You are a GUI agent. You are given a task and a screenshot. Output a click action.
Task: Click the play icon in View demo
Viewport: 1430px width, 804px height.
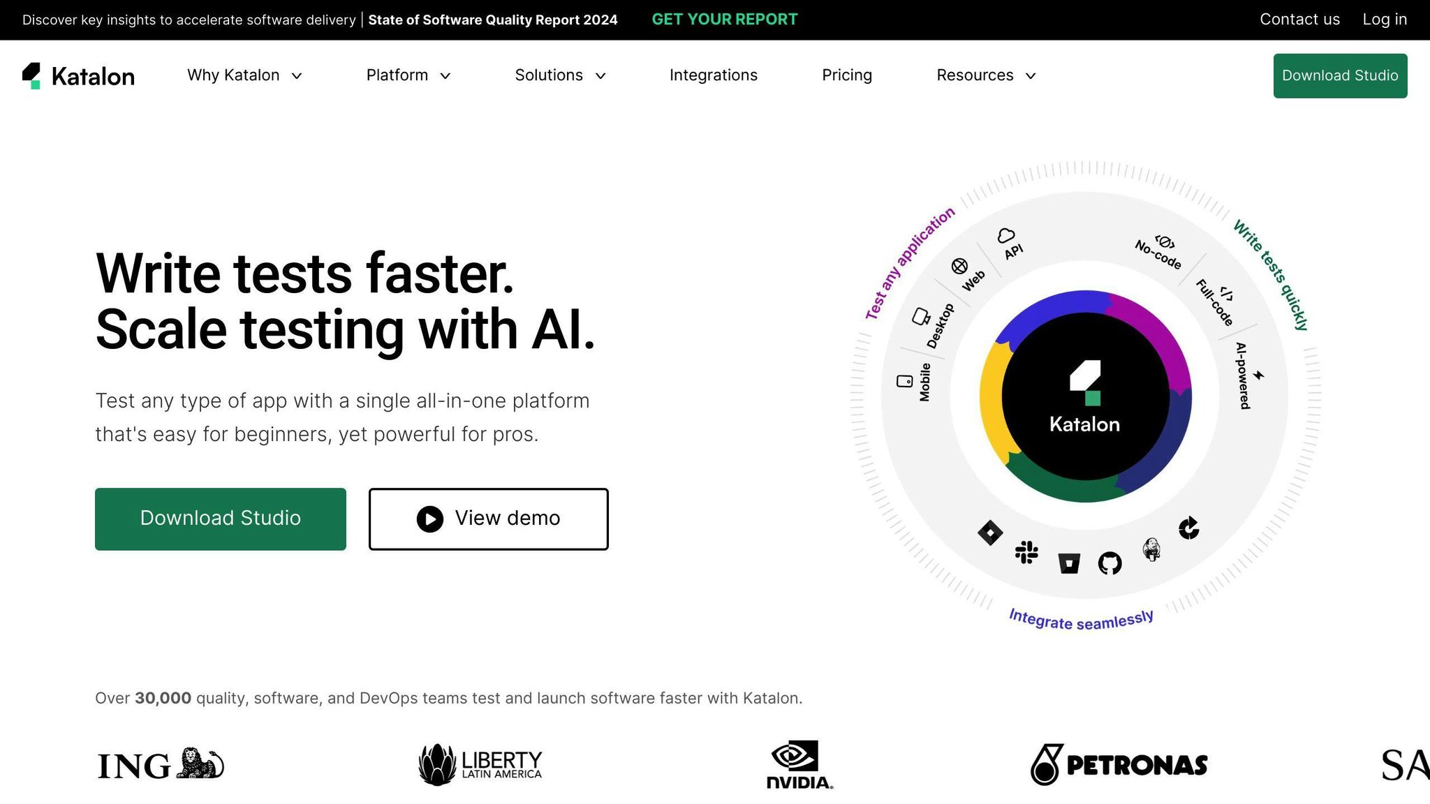[430, 519]
